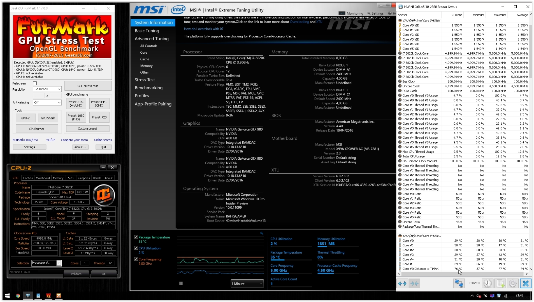Toggle CPU Utilization graph checkbox
Viewport: 534px width, 302px height.
(136, 248)
